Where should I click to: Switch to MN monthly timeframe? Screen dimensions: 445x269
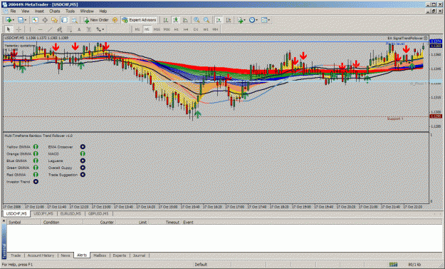coord(215,29)
